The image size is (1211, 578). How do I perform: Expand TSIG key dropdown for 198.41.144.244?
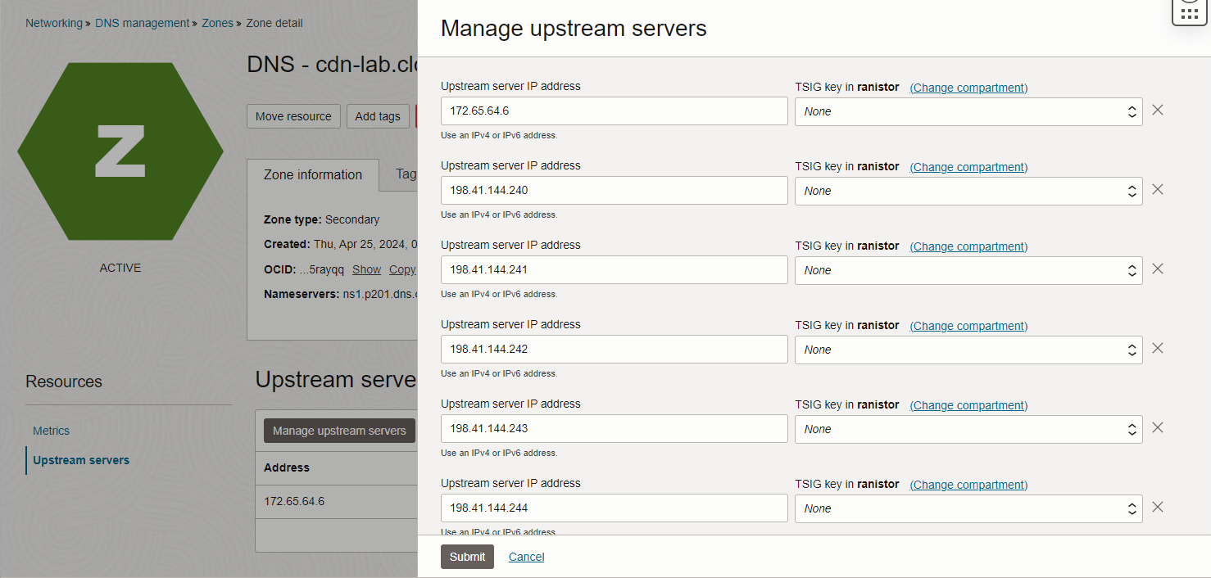tap(968, 508)
